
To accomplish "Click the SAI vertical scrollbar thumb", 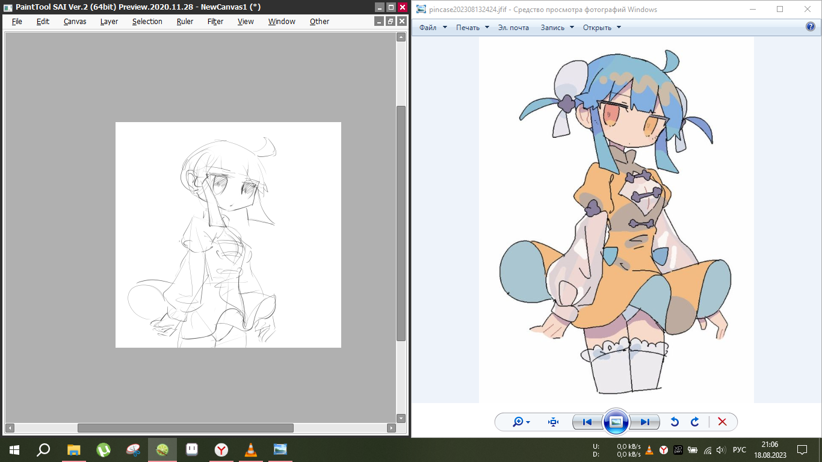I will tap(401, 223).
